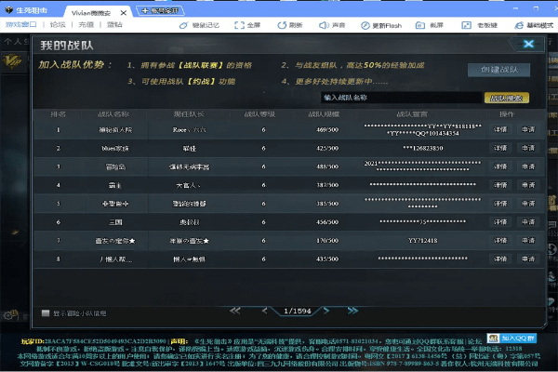Click the 创建战队 button
The width and height of the screenshot is (558, 372).
pyautogui.click(x=498, y=70)
